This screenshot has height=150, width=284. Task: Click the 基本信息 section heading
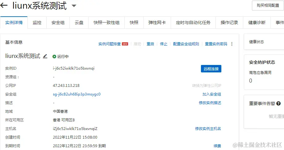pyautogui.click(x=14, y=42)
